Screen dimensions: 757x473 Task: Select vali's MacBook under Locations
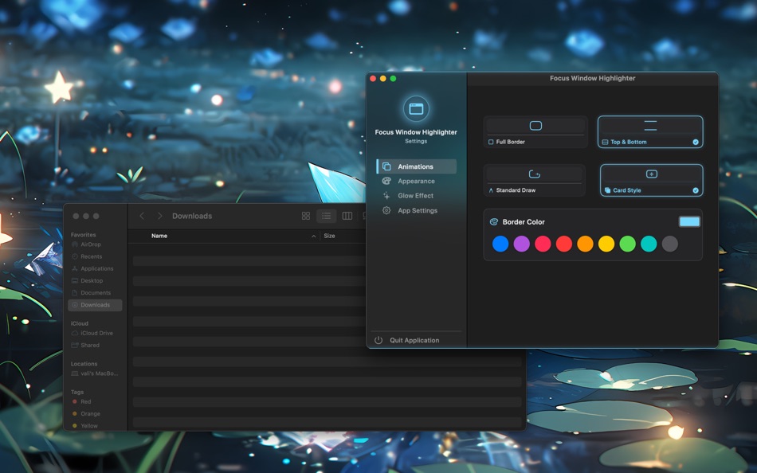99,373
